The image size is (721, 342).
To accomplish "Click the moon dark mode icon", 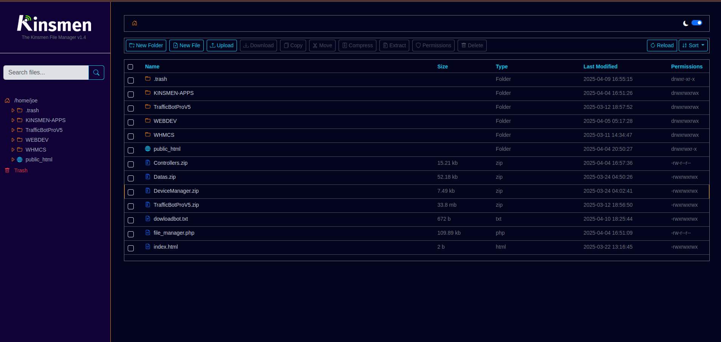I will pyautogui.click(x=685, y=23).
